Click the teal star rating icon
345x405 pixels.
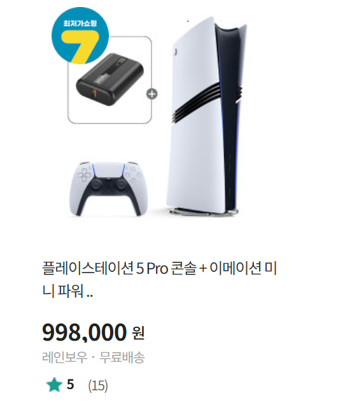54,385
